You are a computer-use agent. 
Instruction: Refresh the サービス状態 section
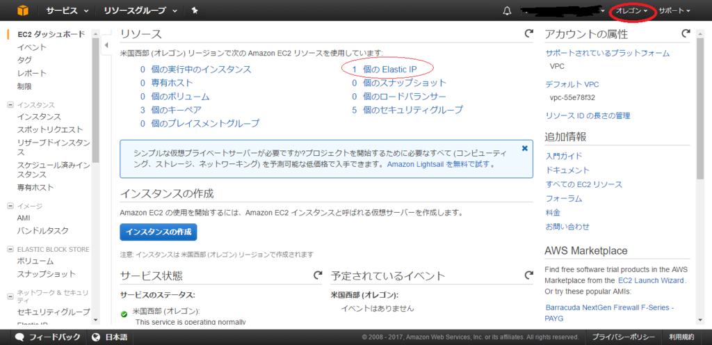(318, 275)
